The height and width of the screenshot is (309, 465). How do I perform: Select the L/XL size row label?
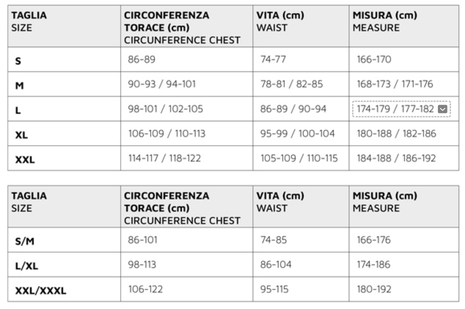point(26,266)
